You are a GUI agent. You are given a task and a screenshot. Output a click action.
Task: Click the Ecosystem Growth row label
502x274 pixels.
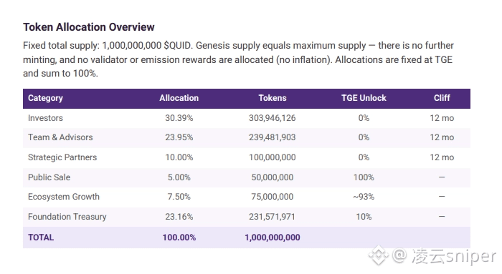(x=64, y=197)
